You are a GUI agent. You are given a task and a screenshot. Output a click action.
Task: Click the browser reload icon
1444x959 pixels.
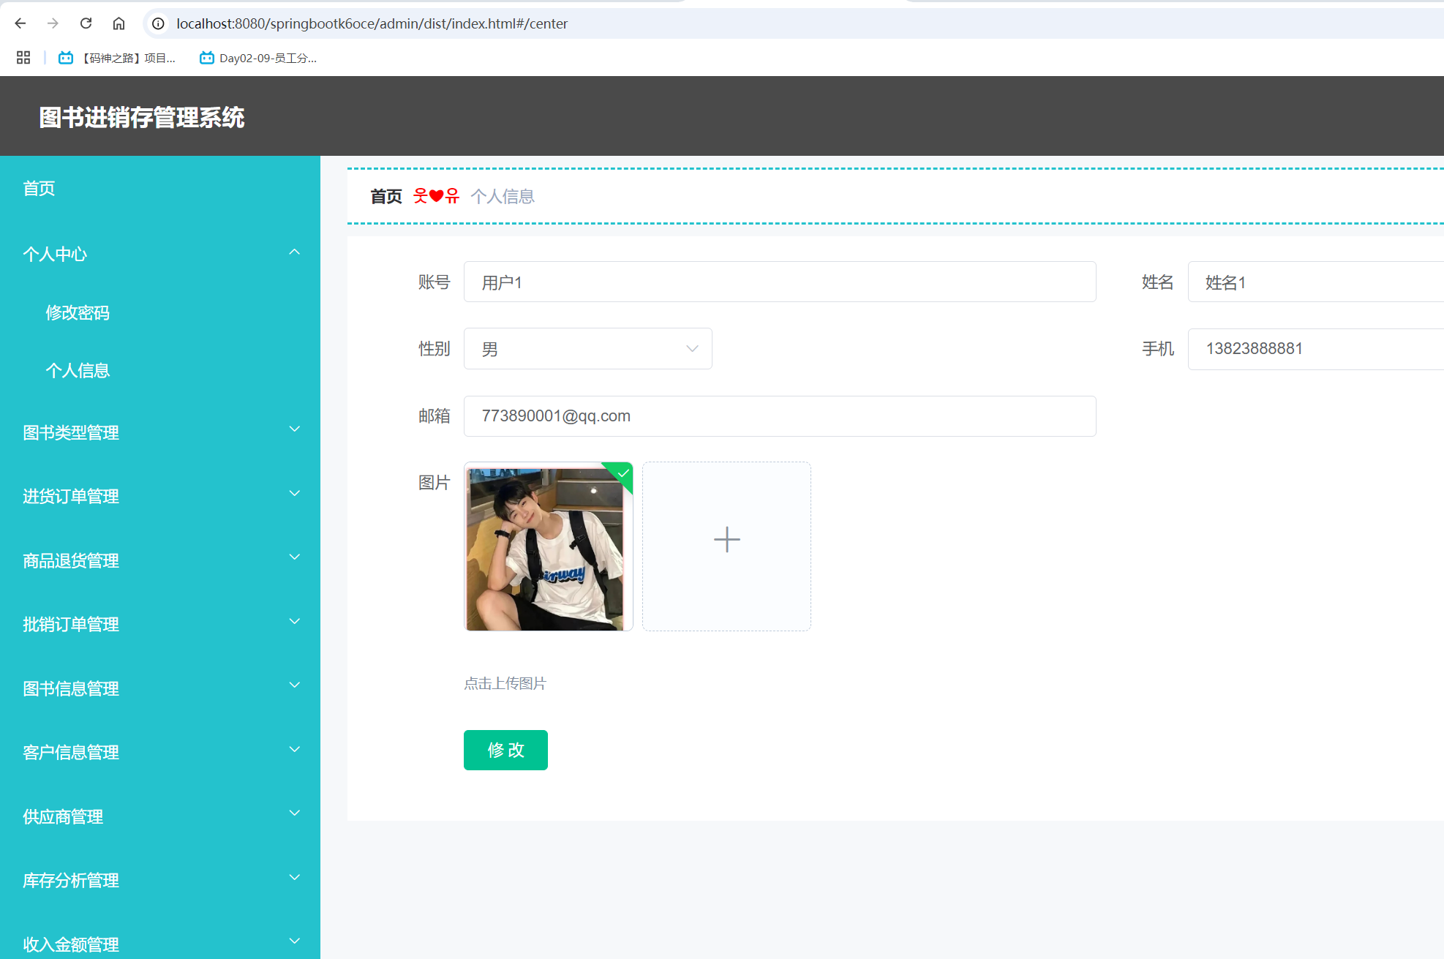[x=86, y=23]
